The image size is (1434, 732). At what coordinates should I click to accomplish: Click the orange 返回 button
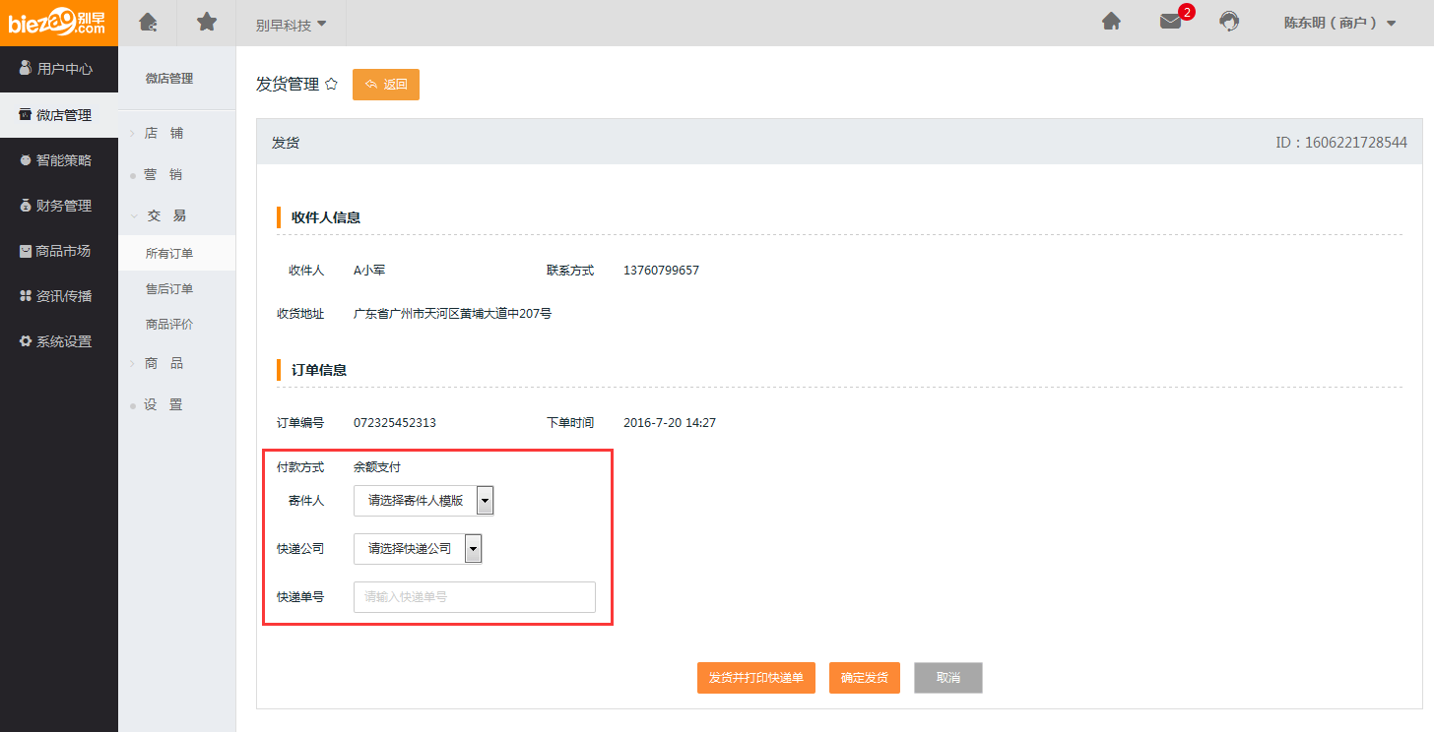(386, 85)
